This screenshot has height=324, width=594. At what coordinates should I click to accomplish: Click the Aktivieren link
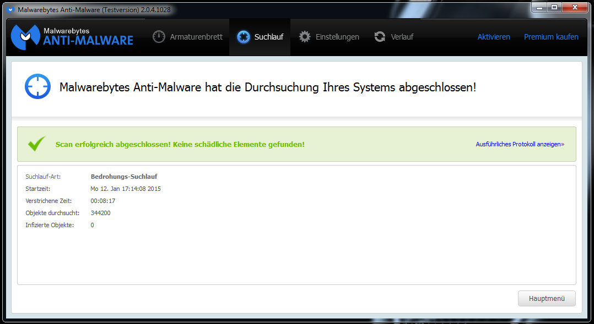pos(494,37)
